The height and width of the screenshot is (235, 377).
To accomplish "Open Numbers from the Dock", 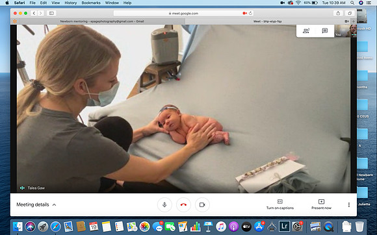I will pos(196,227).
